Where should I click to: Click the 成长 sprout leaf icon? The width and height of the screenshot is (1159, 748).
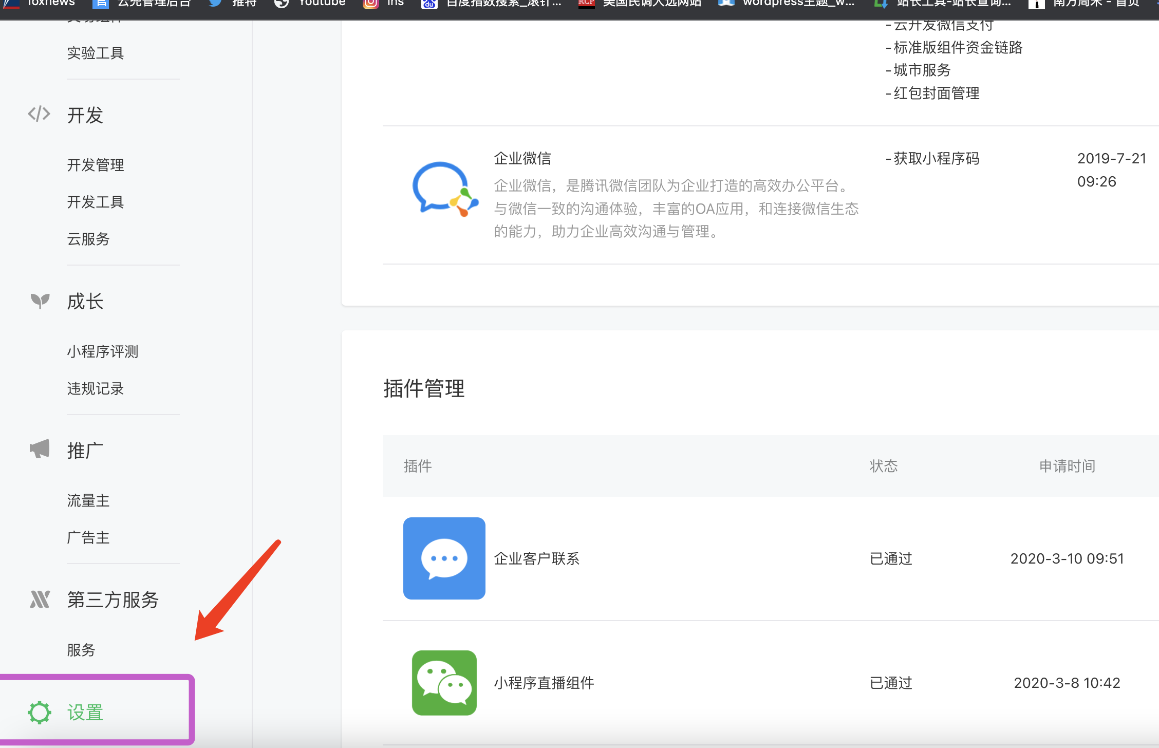[40, 301]
